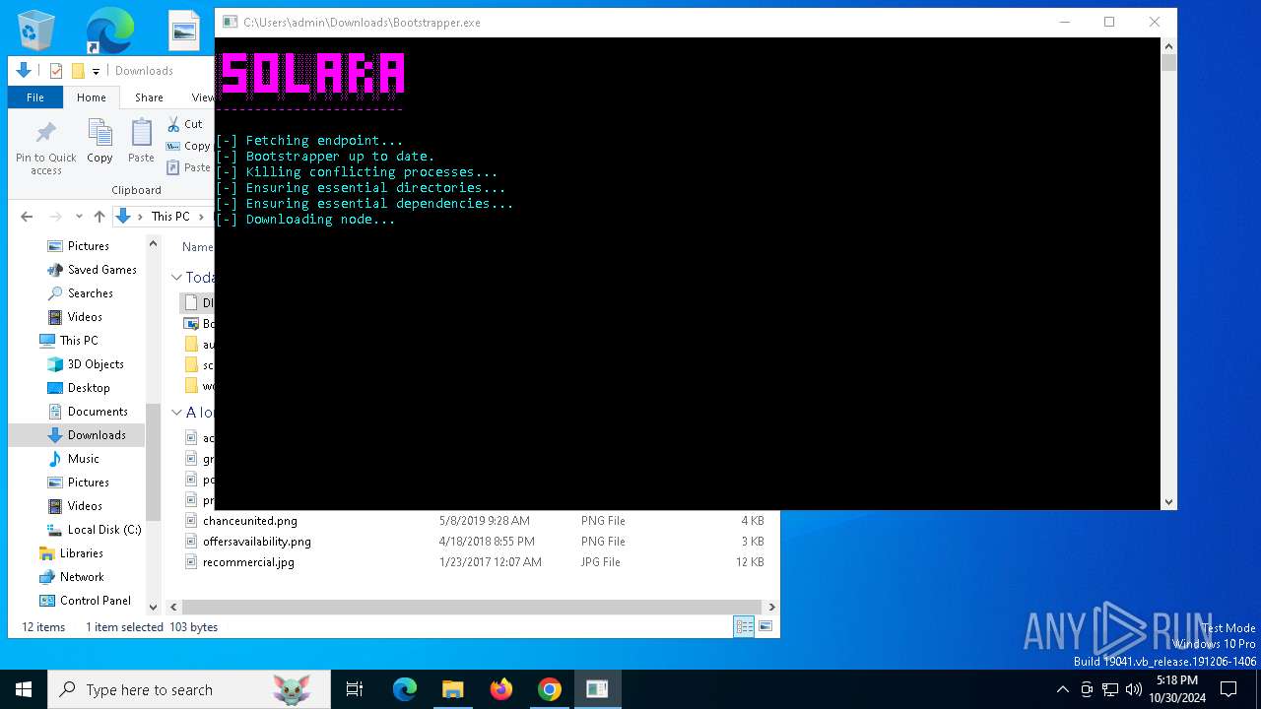1261x709 pixels.
Task: Click Paste shortcut in the ribbon
Action: coord(189,167)
